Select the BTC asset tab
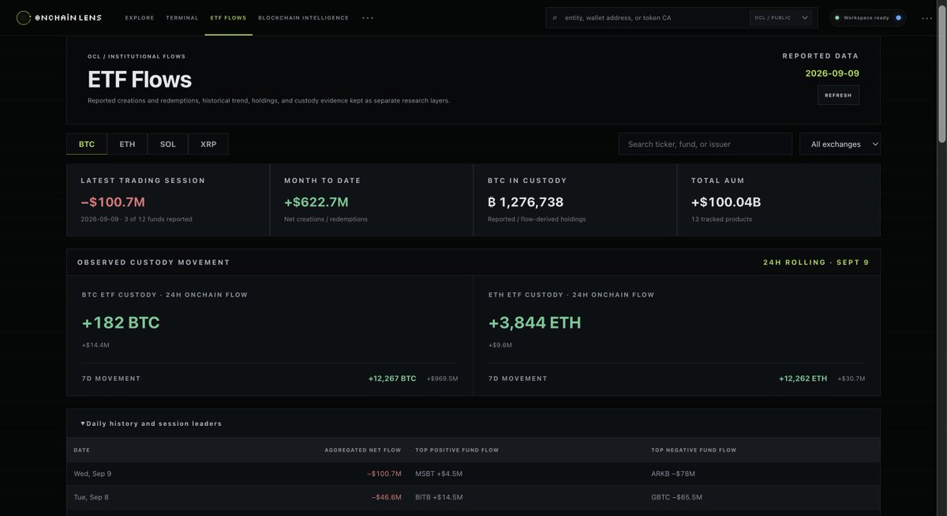The image size is (947, 516). click(87, 144)
